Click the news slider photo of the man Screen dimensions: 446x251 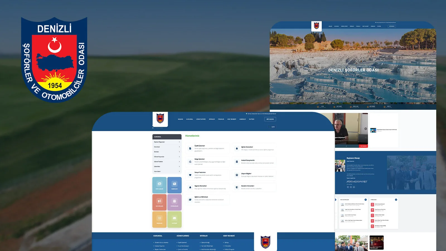(x=351, y=129)
